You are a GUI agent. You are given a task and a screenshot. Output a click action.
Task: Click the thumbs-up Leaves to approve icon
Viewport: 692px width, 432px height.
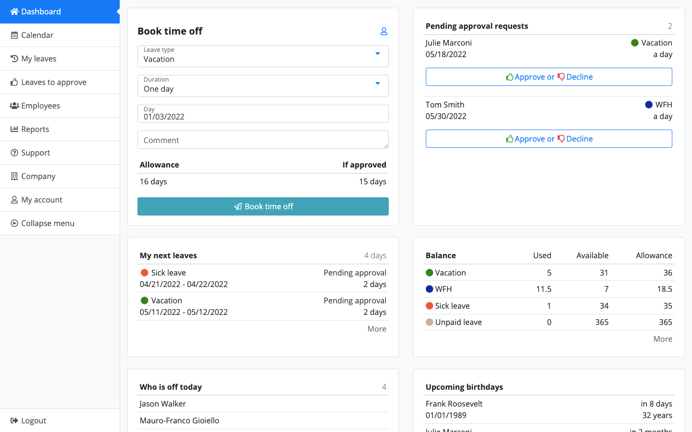click(x=14, y=82)
